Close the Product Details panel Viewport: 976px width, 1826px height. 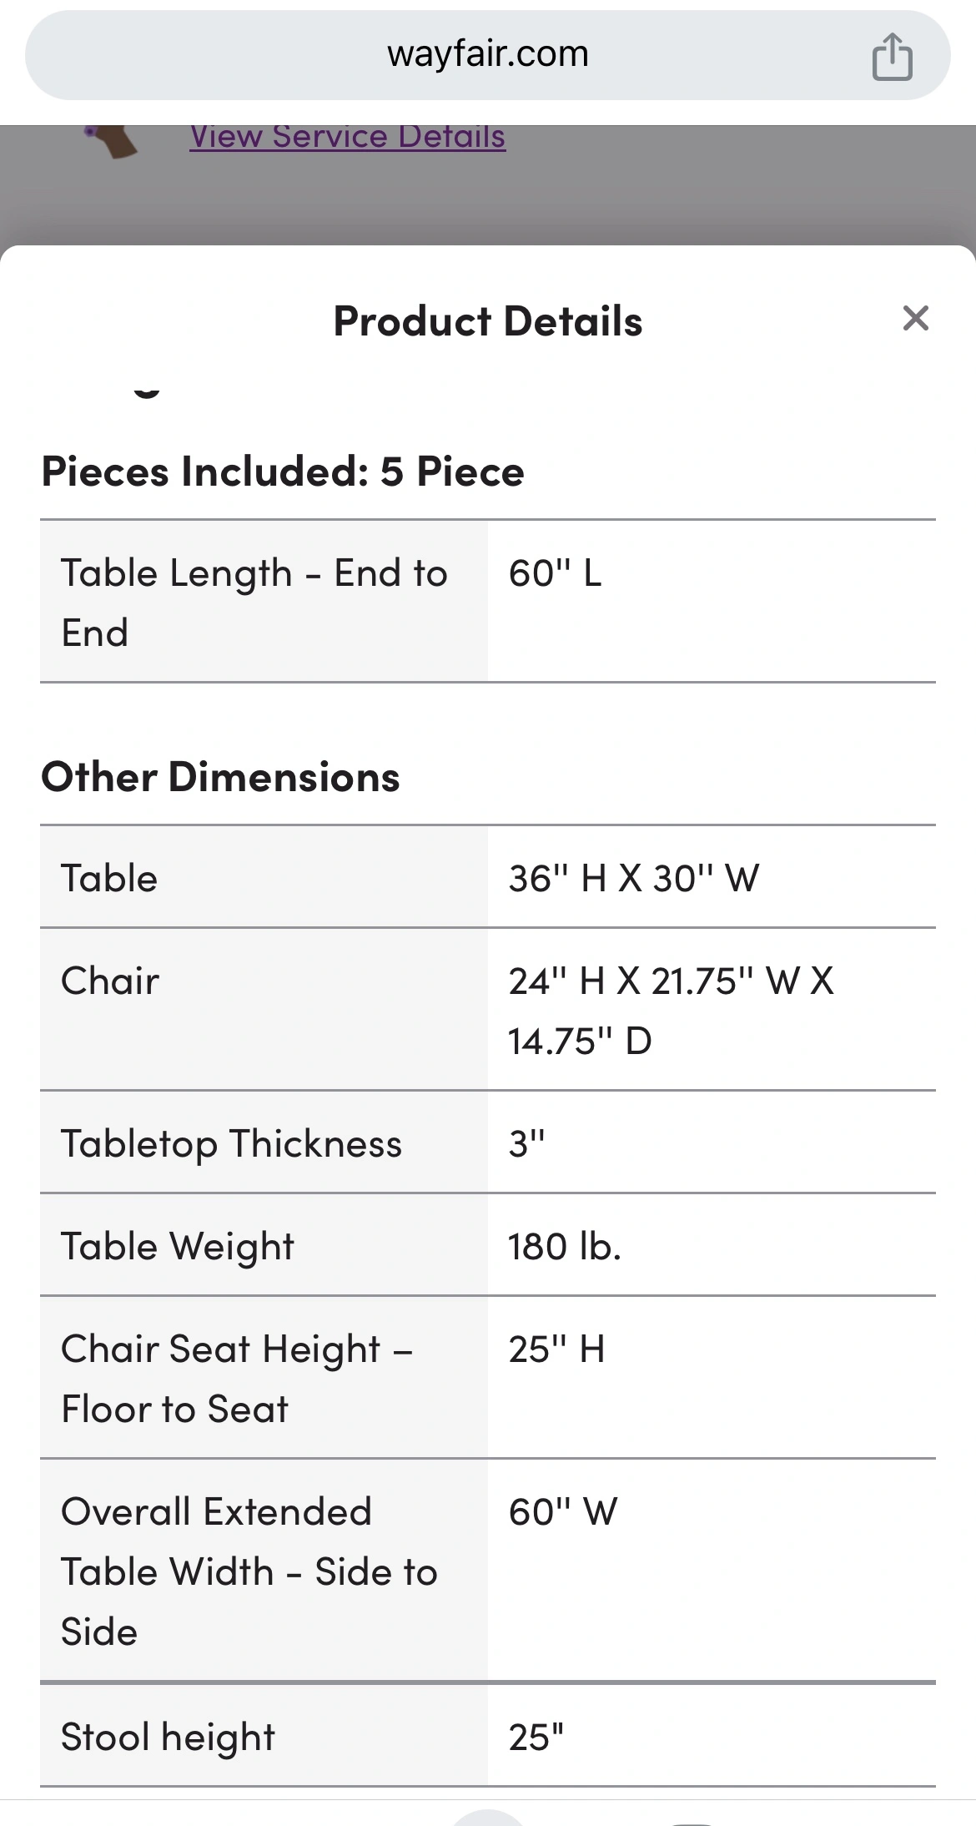pyautogui.click(x=915, y=319)
